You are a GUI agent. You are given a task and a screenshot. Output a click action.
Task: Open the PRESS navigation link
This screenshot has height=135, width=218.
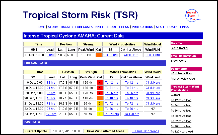[124, 27]
